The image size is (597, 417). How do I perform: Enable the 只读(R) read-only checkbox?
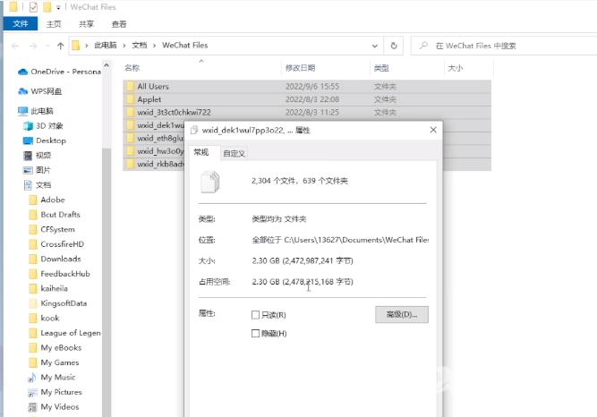coord(257,315)
